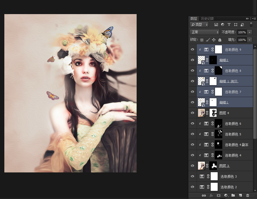Lock layer position with move icon
Image resolution: width=257 pixels, height=199 pixels.
click(x=214, y=40)
